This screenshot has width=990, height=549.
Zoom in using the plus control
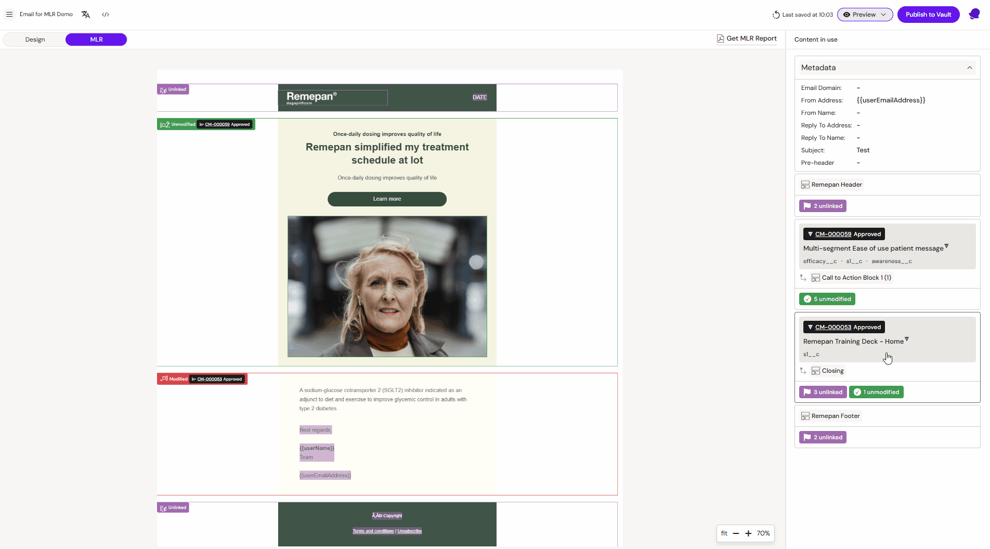[748, 533]
